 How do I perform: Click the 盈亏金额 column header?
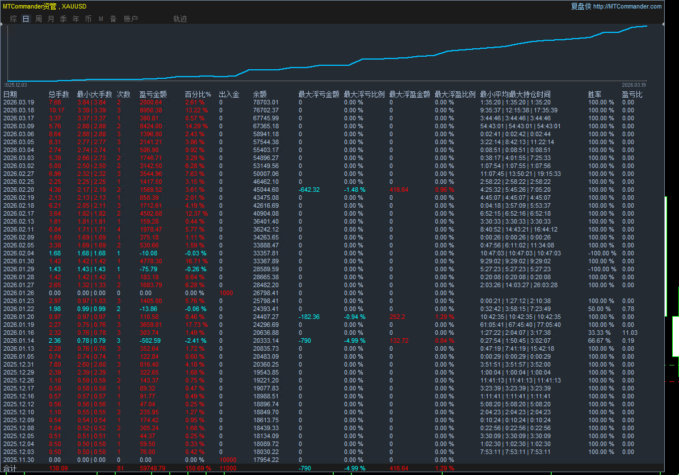[x=153, y=94]
